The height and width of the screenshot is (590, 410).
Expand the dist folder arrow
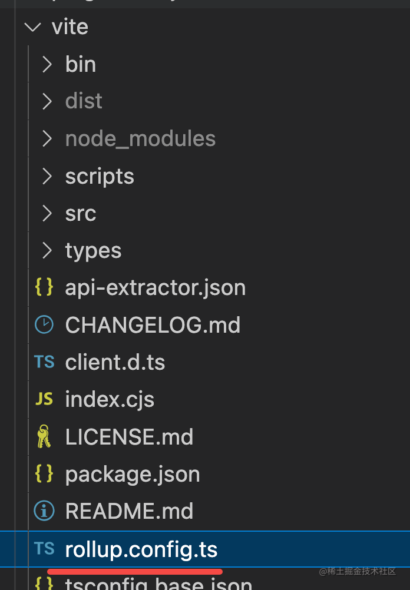coord(47,101)
